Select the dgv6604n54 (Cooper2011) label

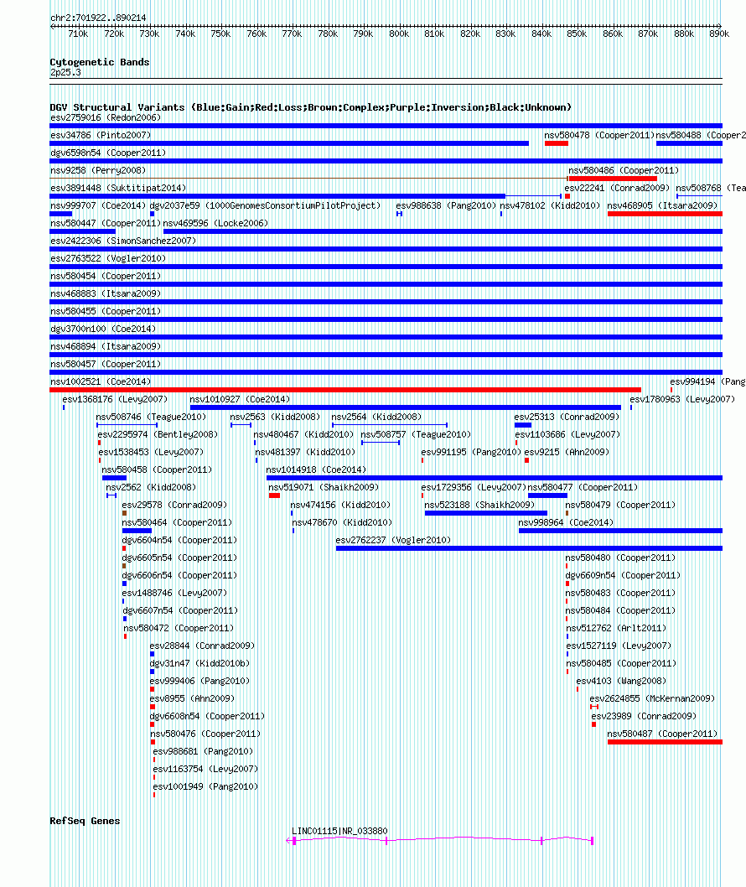click(x=179, y=539)
